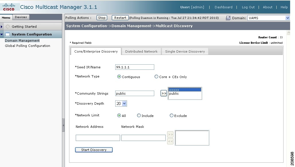Image resolution: width=295 pixels, height=167 pixels.
Task: Open the About link
Action: pos(267,7)
